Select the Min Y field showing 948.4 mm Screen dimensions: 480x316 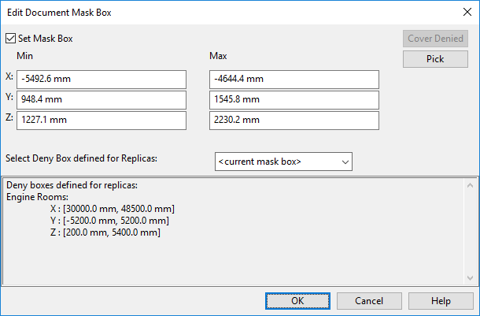[102, 99]
